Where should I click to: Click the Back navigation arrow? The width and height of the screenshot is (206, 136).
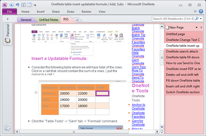tap(12, 5)
